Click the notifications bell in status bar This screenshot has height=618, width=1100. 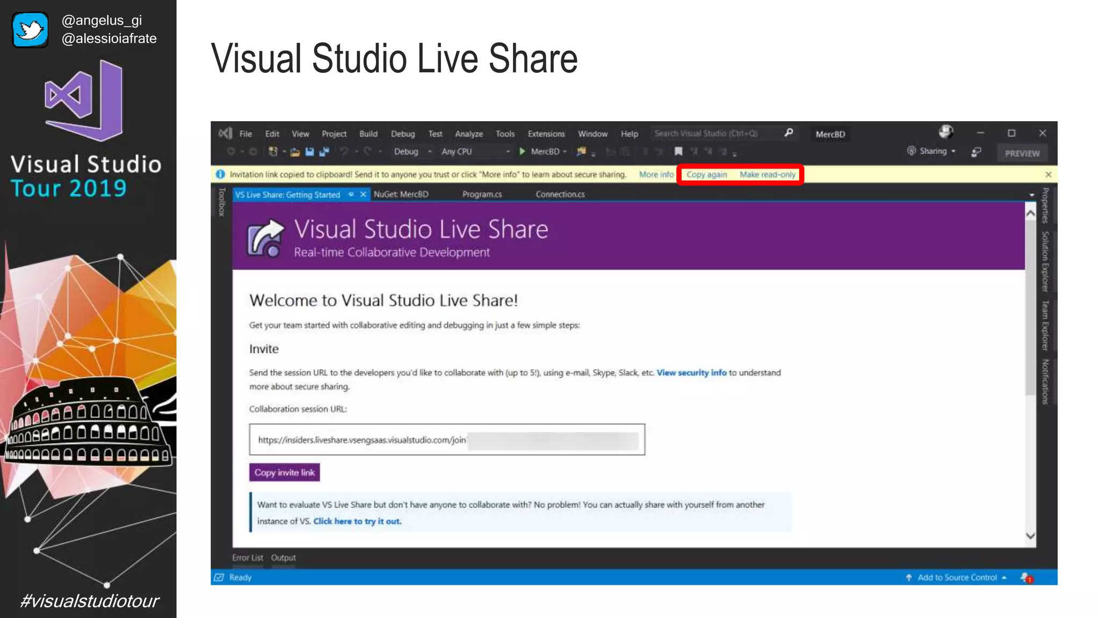pos(1026,578)
